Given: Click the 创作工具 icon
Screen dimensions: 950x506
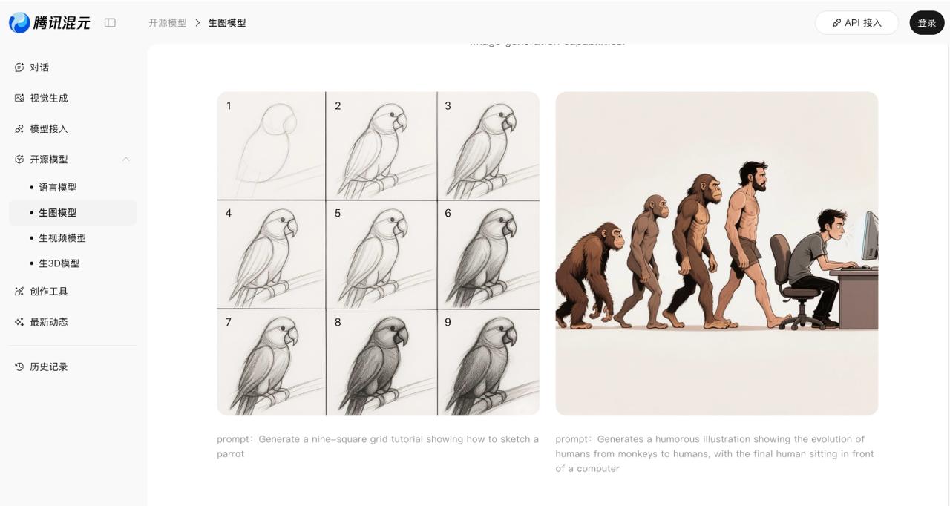Looking at the screenshot, I should [19, 292].
